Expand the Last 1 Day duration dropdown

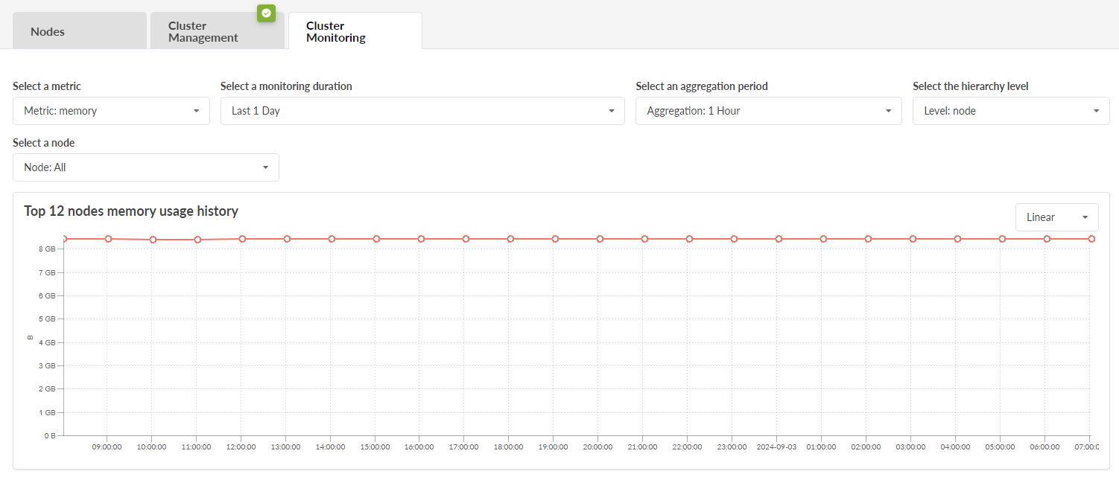(422, 111)
